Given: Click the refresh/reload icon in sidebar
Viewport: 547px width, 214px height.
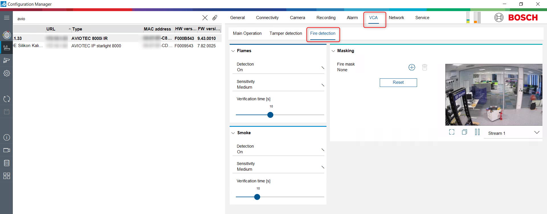Looking at the screenshot, I should coord(7,99).
